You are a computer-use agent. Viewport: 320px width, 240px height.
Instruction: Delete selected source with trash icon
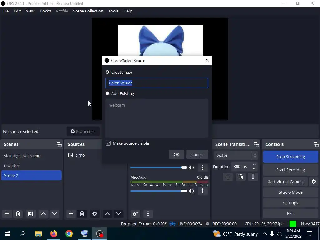(x=82, y=214)
